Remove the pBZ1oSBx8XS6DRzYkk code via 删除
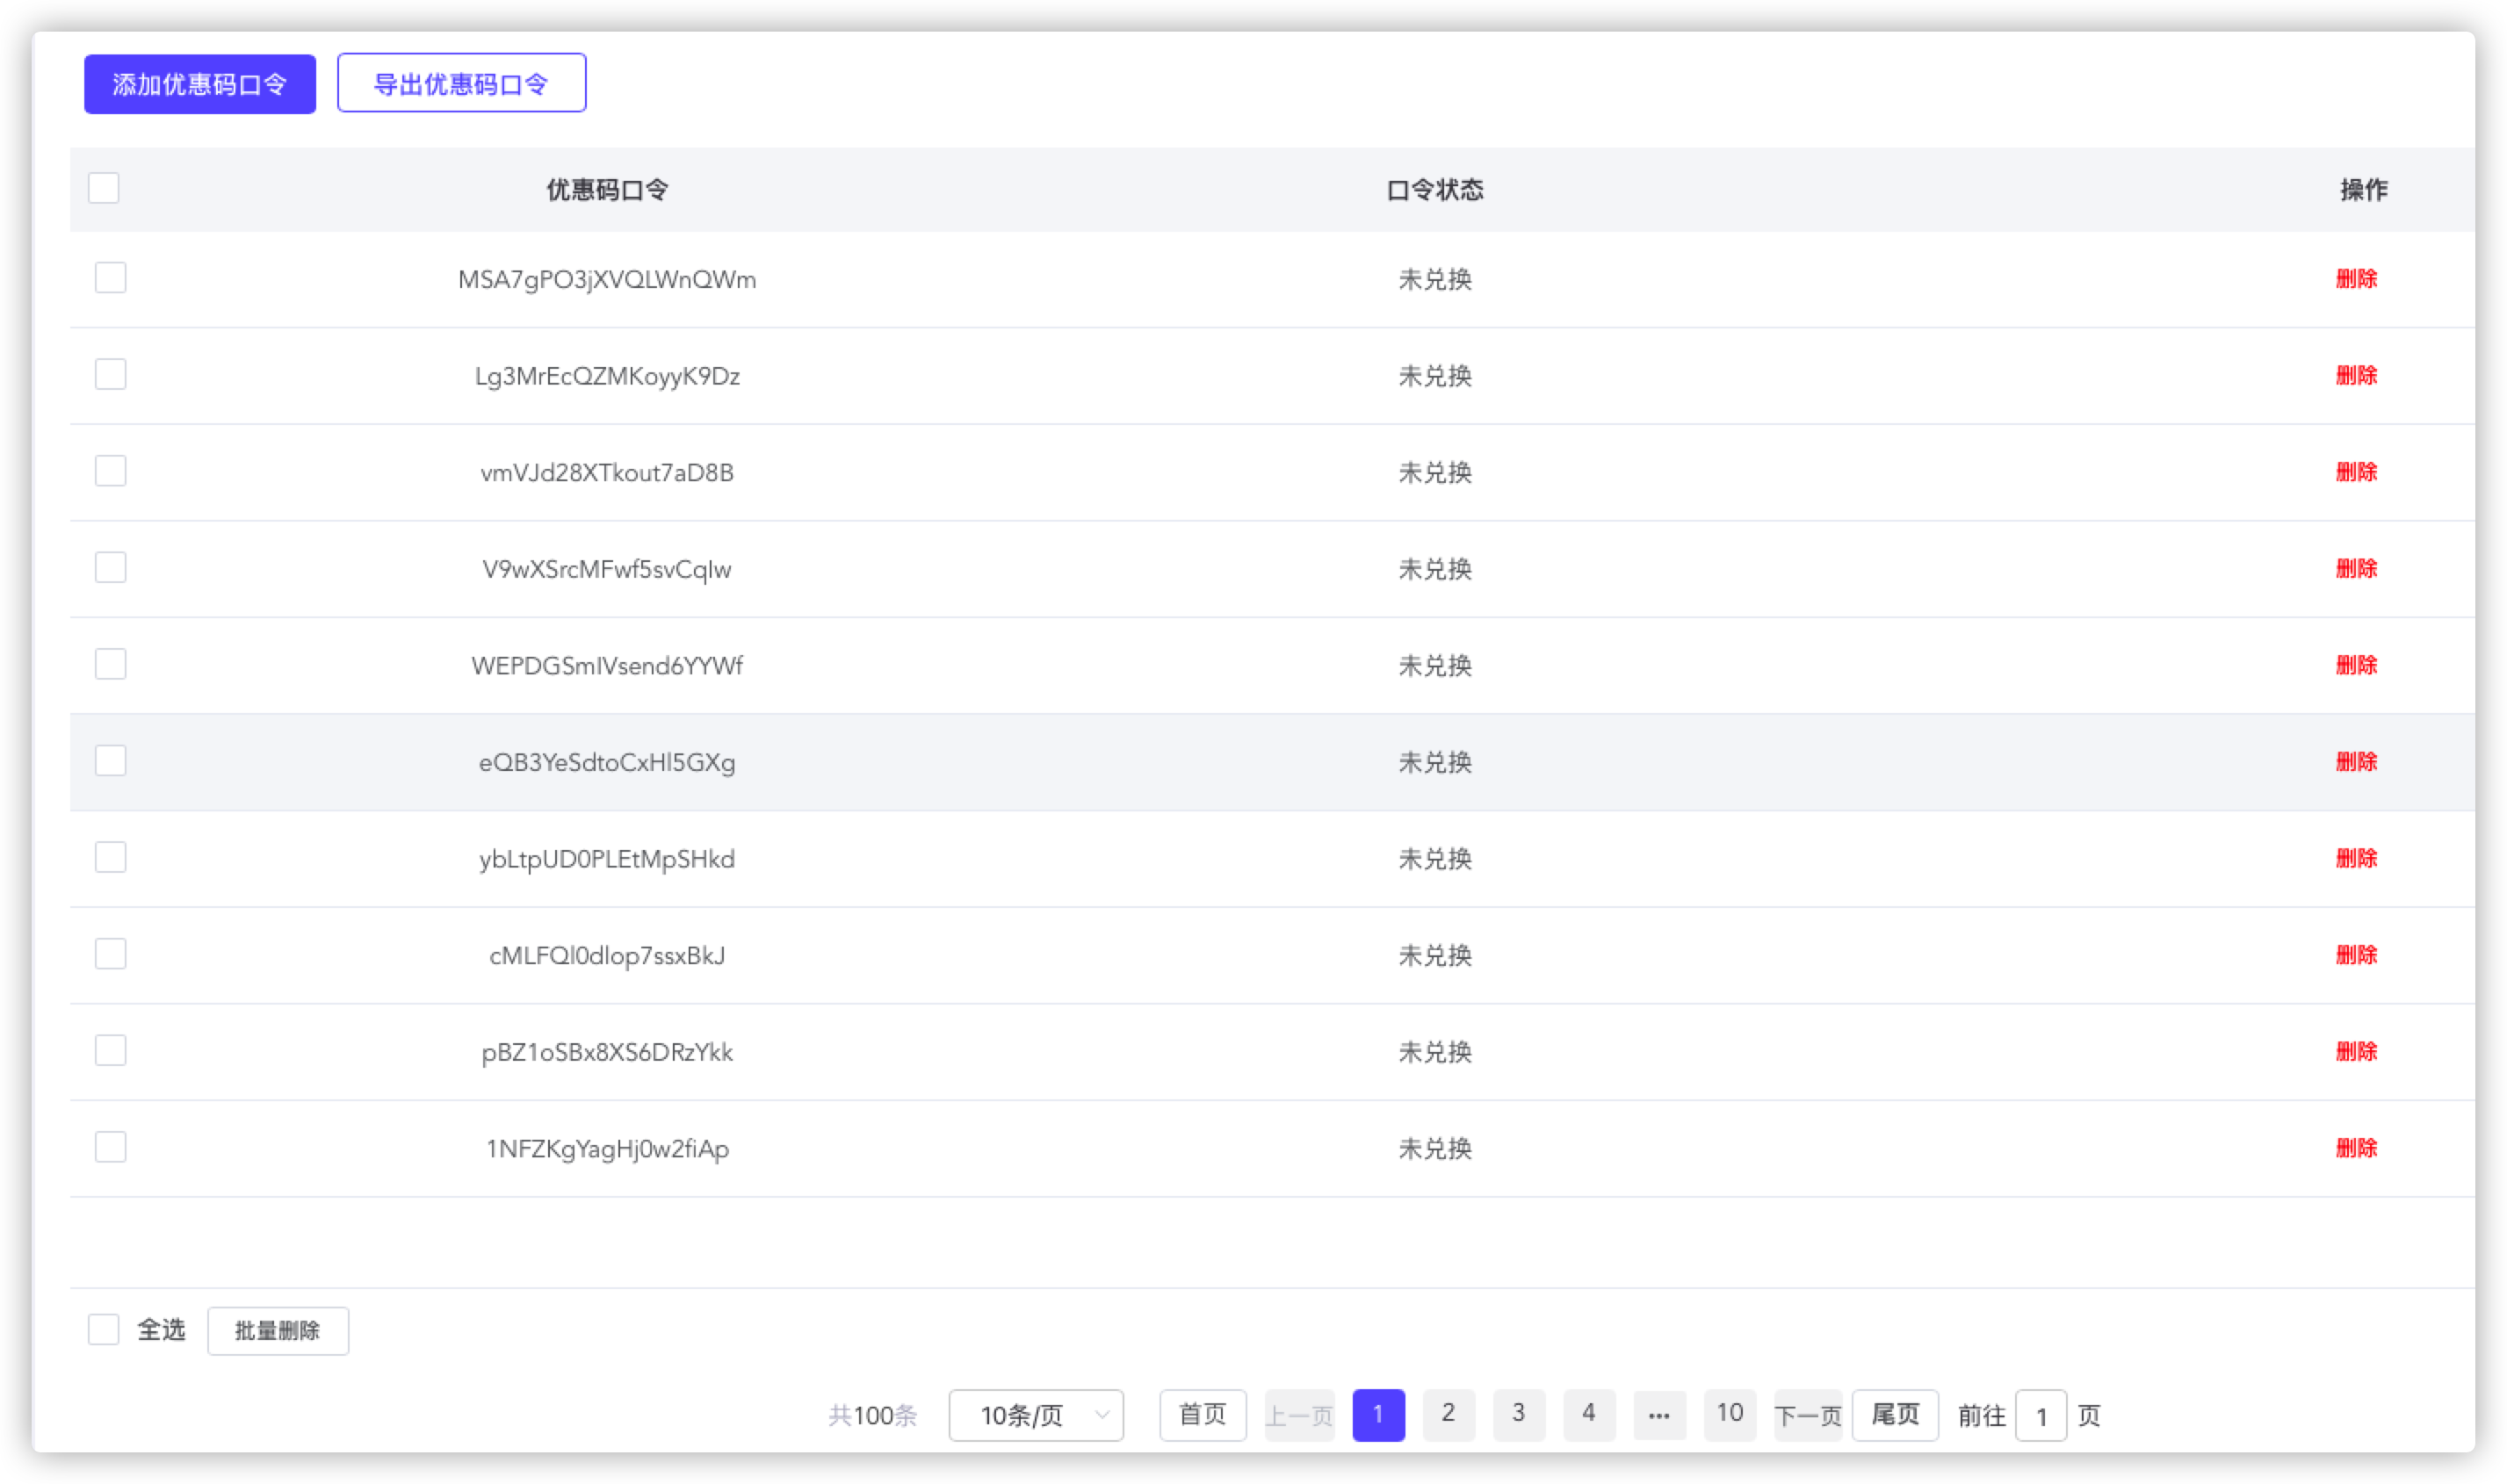2507x1484 pixels. pos(2355,1051)
